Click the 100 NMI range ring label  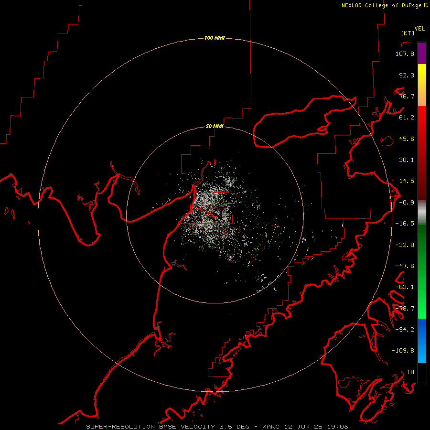215,38
